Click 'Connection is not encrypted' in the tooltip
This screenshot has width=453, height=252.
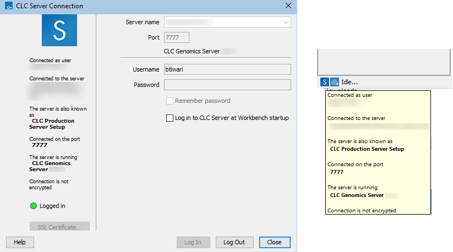point(362,210)
